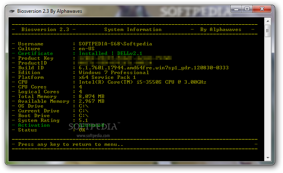
Task: Click the 'Biosversion 2.3 By Alphawaves' window title
Action: (49, 11)
